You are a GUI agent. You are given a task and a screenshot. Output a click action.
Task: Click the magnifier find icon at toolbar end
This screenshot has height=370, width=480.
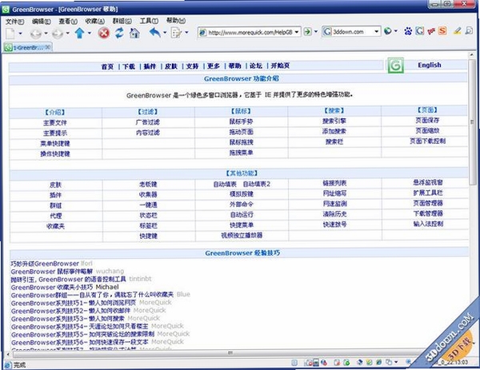[469, 30]
